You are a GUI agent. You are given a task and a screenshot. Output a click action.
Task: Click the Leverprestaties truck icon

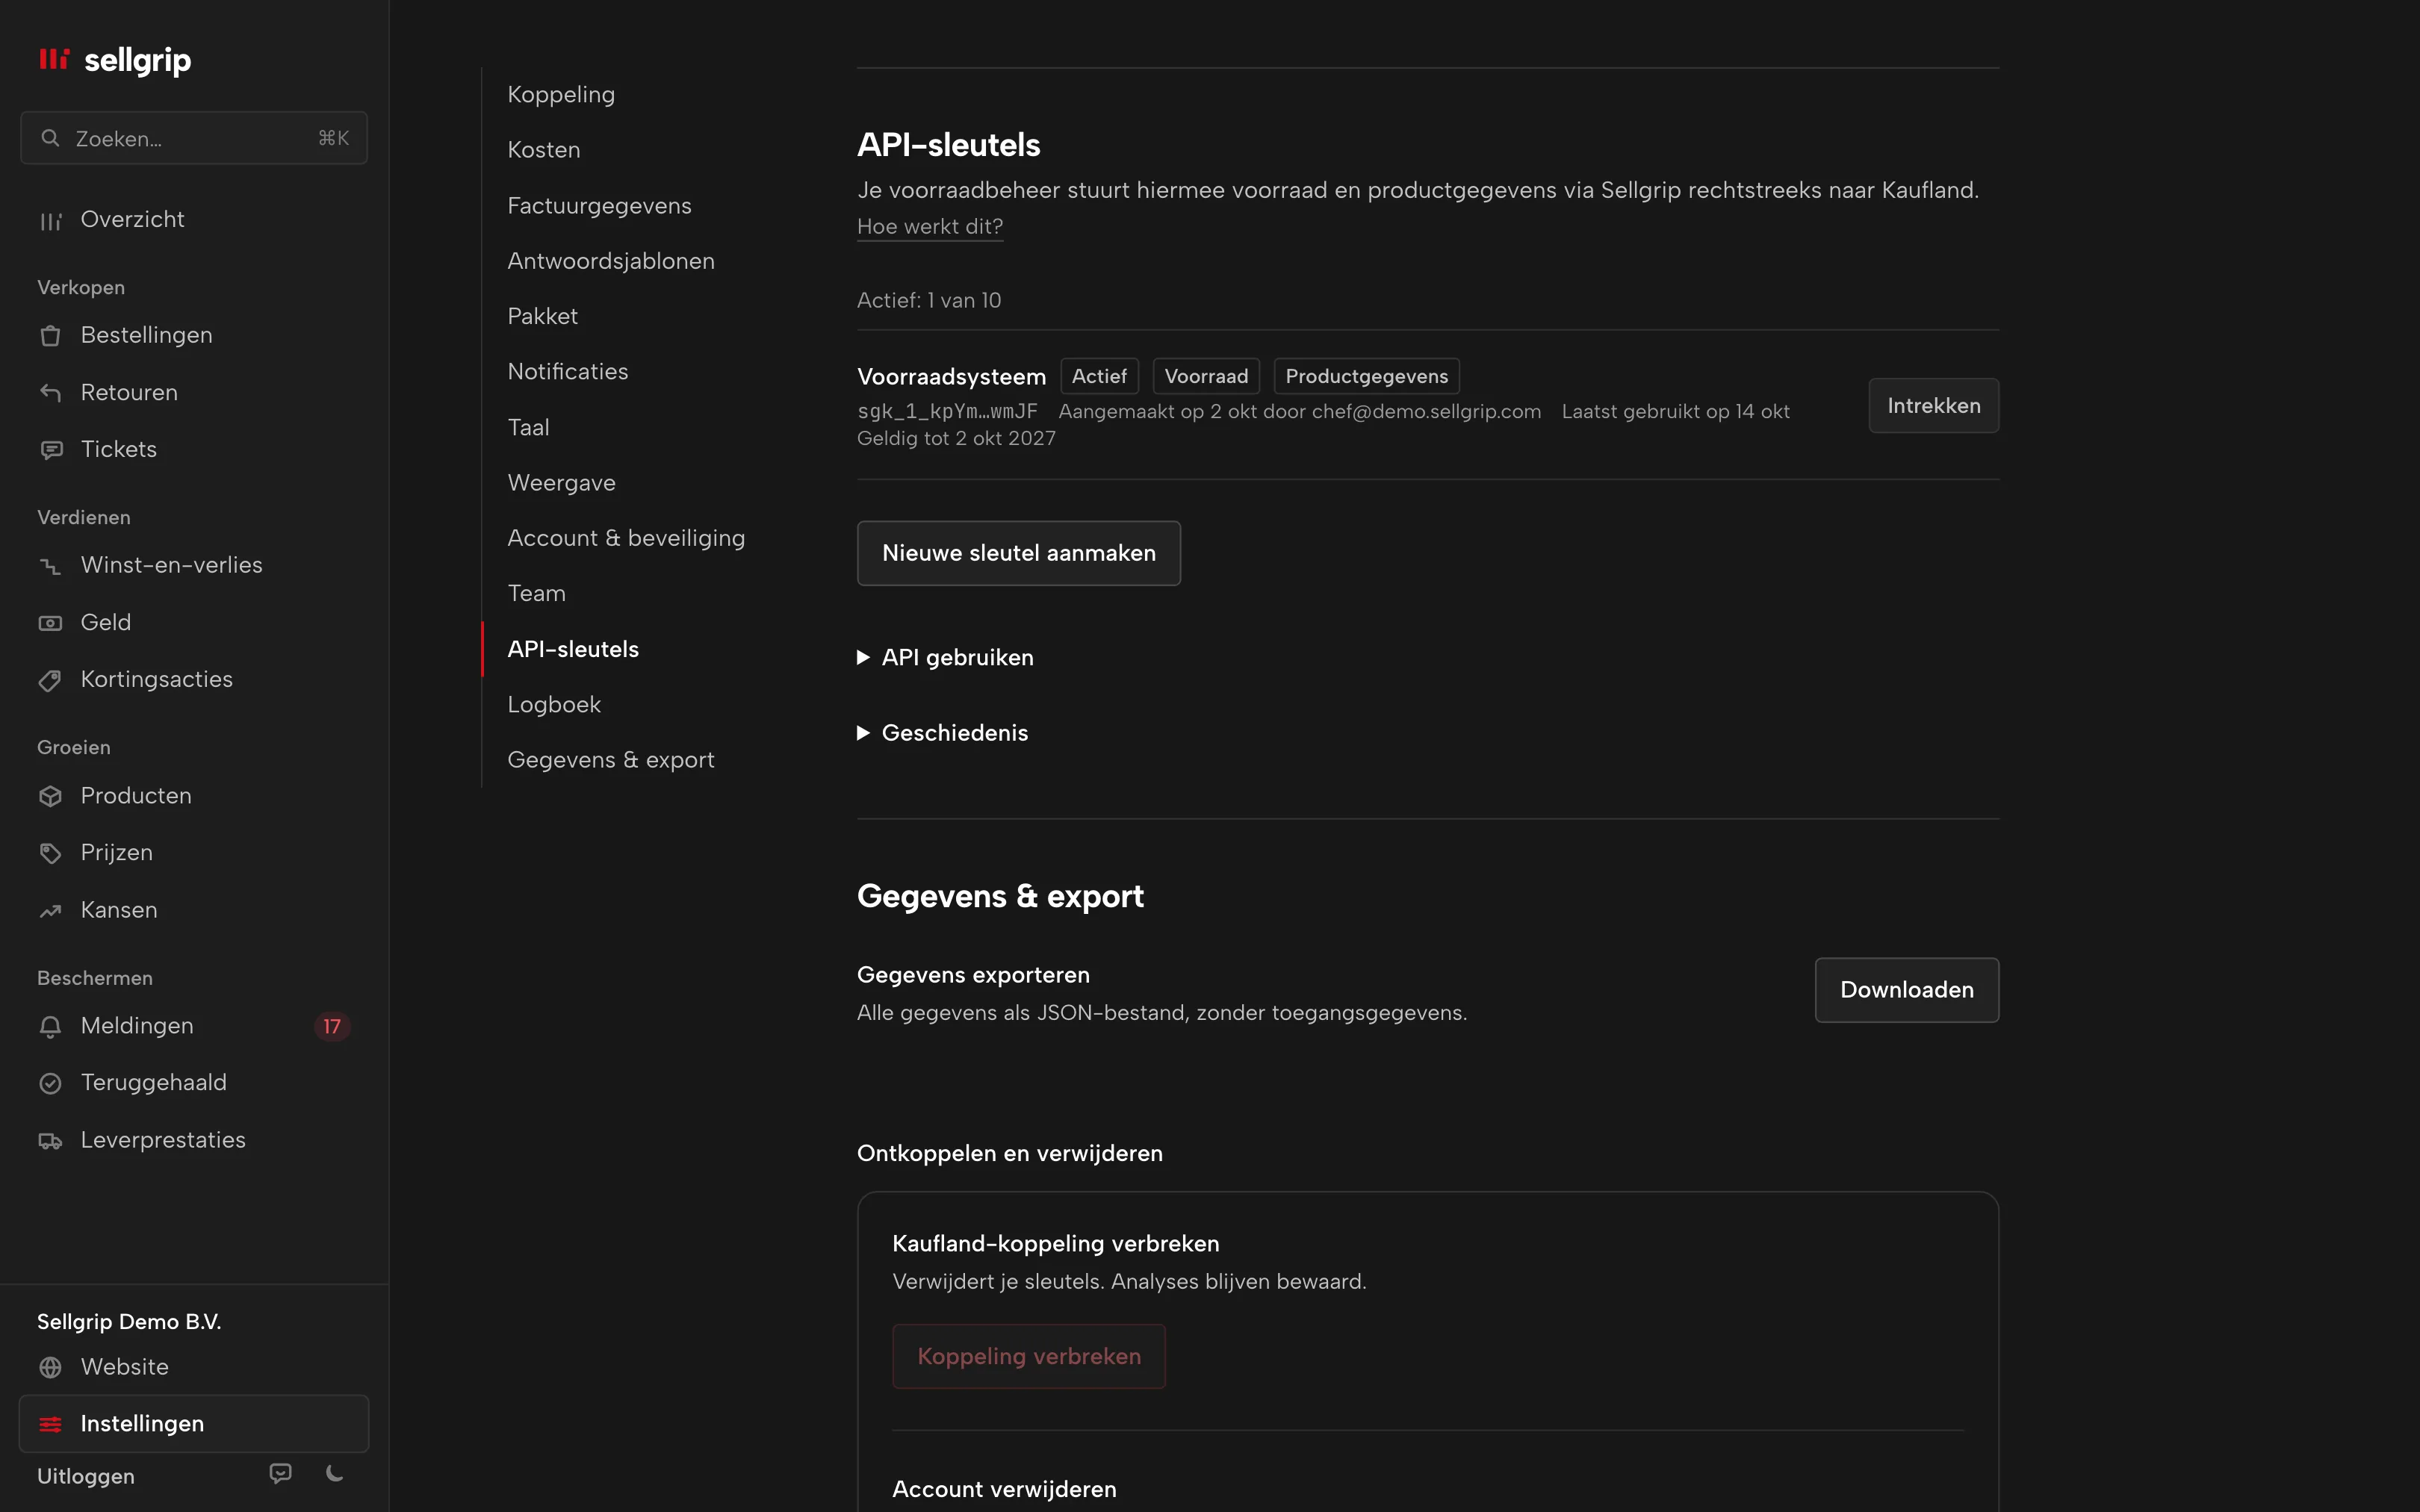pos(50,1140)
